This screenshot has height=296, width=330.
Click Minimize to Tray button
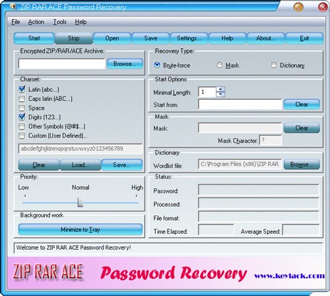[x=81, y=229]
